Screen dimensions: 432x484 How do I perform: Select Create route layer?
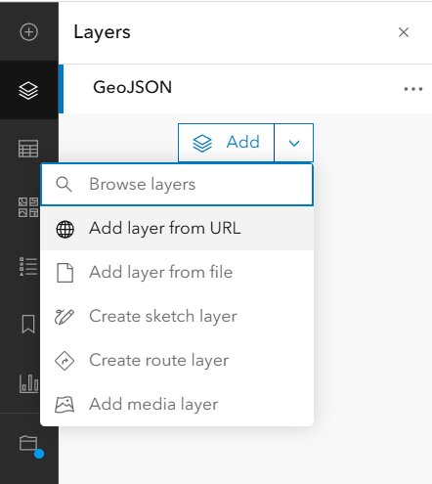[177, 360]
